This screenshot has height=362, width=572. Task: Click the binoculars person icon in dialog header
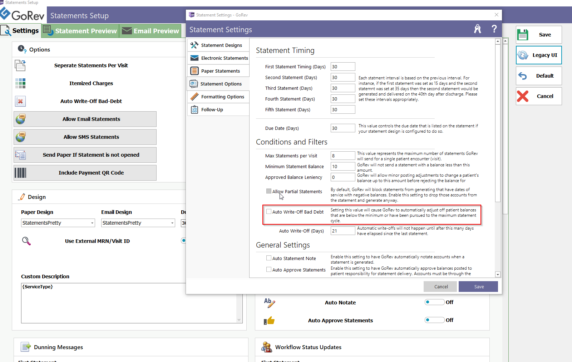[x=478, y=29]
